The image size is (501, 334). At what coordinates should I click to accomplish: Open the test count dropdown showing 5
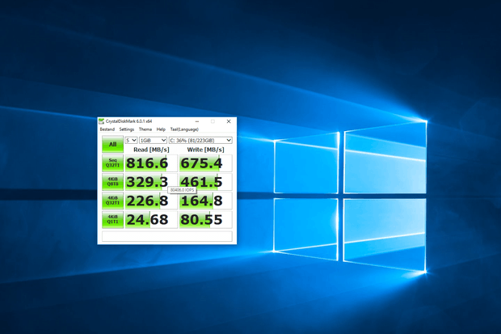pyautogui.click(x=131, y=140)
